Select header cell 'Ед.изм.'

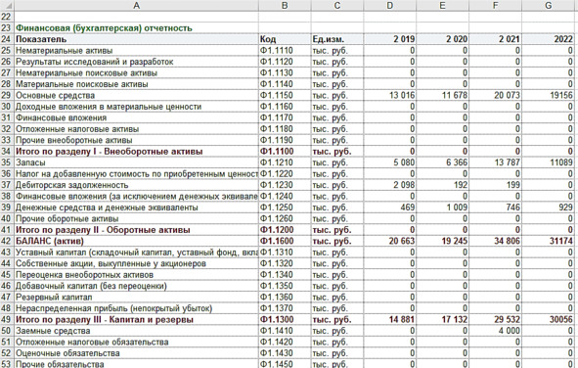(336, 39)
